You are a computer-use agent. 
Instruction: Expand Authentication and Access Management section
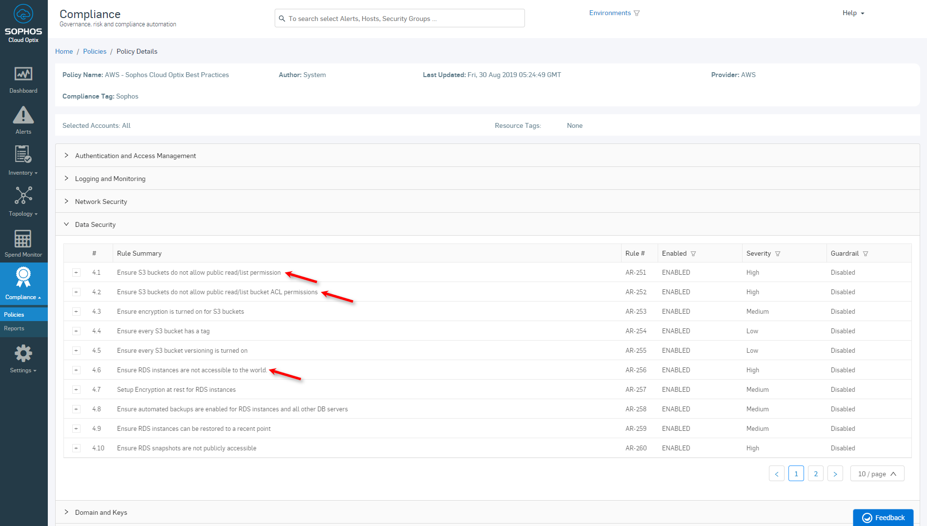487,156
